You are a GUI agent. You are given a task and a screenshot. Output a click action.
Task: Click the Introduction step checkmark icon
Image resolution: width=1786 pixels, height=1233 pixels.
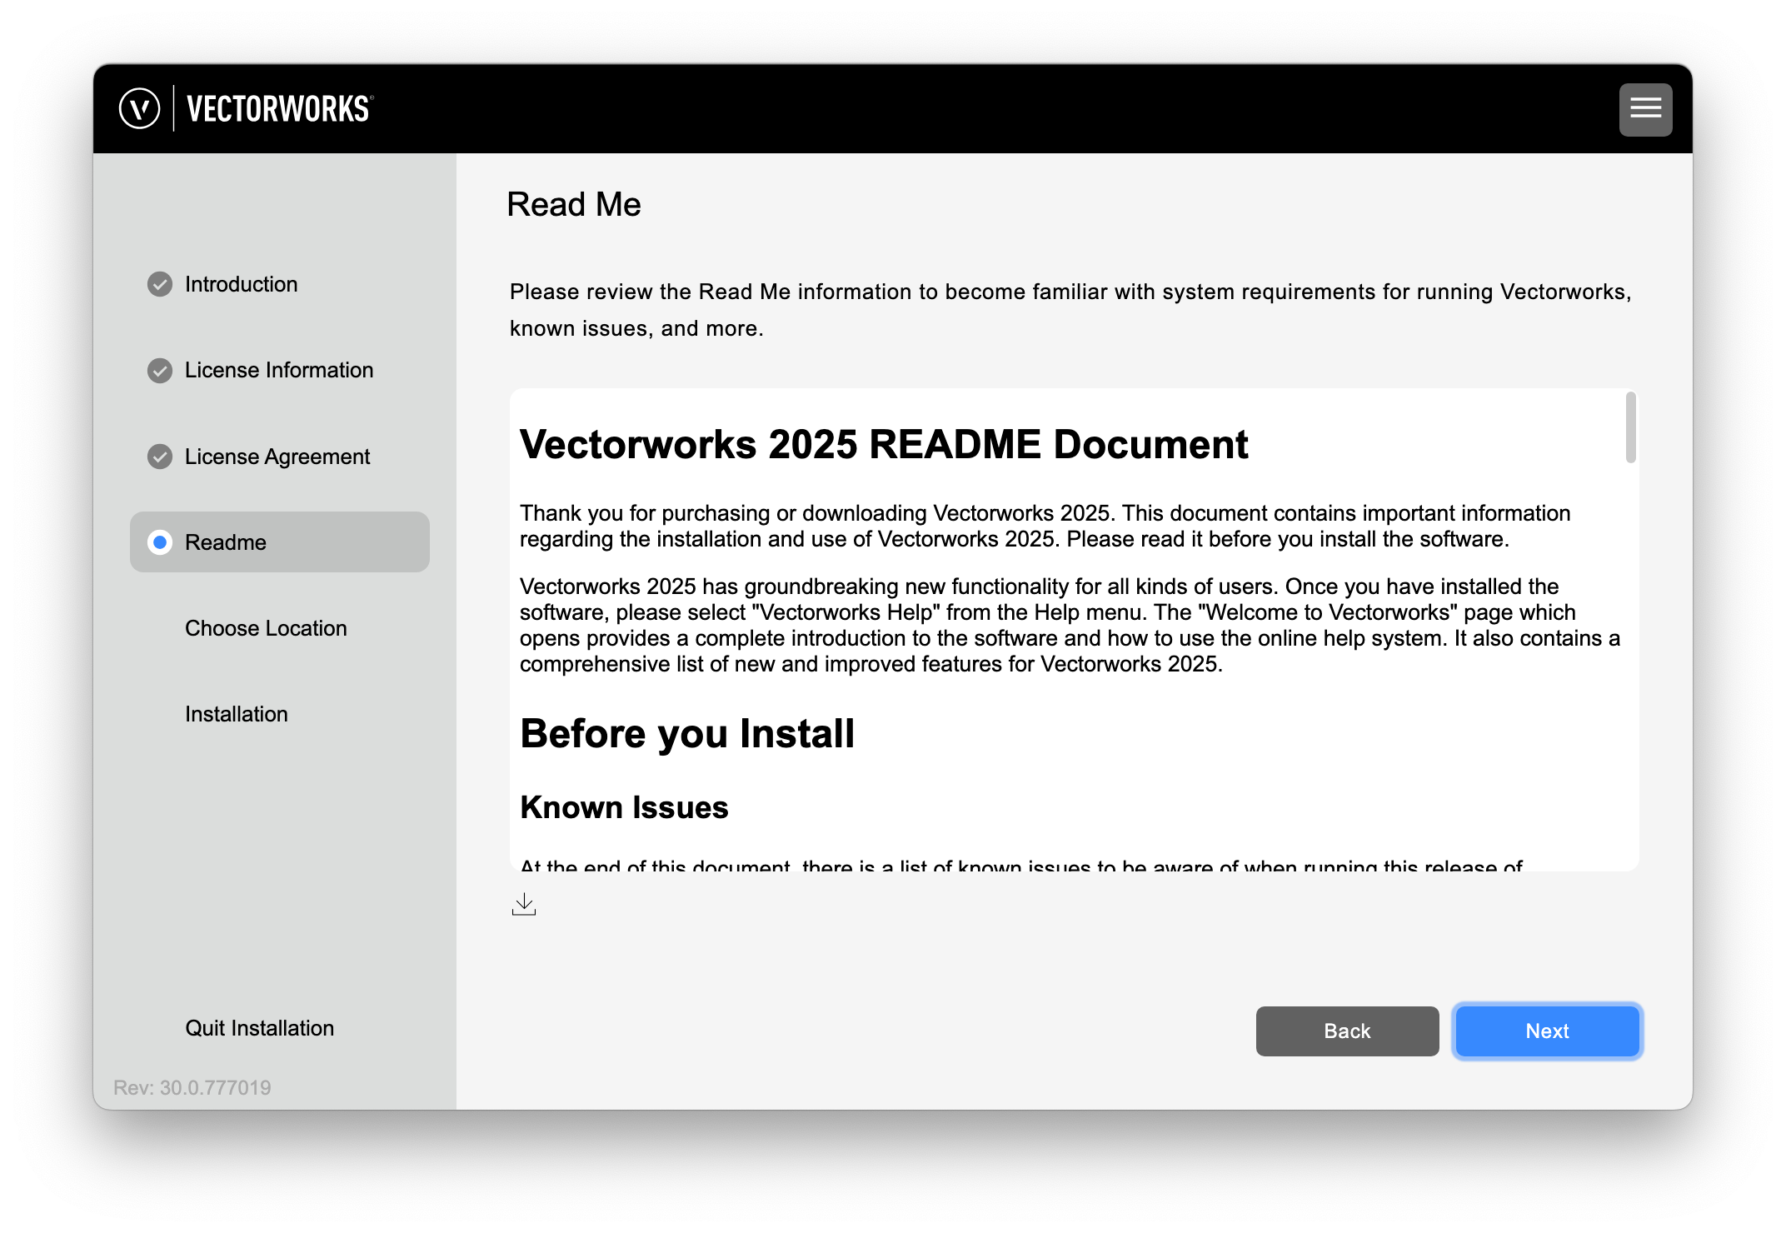[x=160, y=284]
